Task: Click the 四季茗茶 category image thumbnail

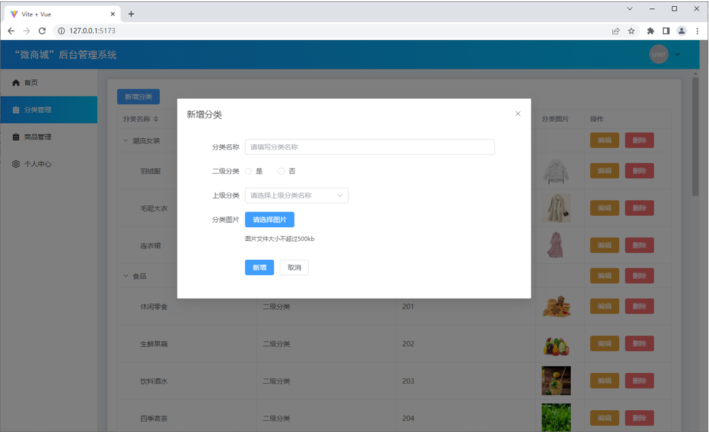Action: click(556, 418)
